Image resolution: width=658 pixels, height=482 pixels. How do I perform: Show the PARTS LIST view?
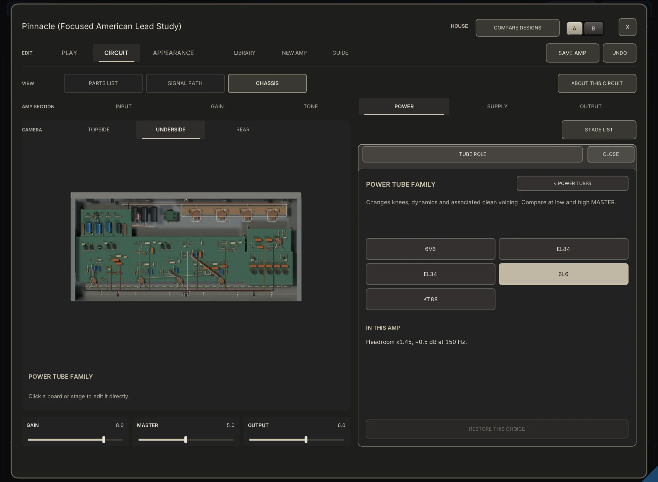click(103, 83)
